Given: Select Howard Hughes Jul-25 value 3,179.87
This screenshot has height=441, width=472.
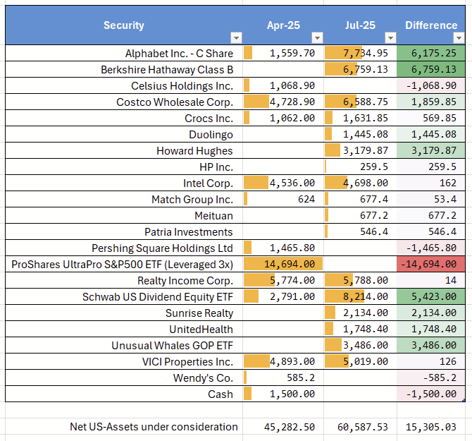Looking at the screenshot, I should (x=360, y=151).
